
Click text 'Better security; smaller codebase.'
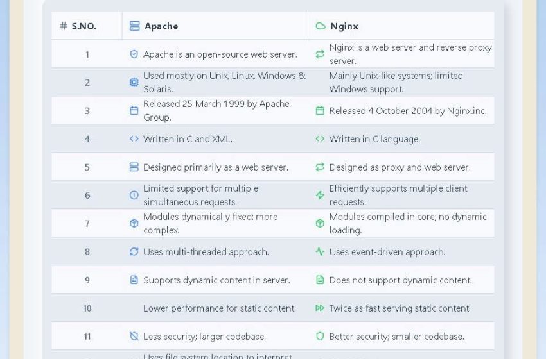pyautogui.click(x=396, y=337)
